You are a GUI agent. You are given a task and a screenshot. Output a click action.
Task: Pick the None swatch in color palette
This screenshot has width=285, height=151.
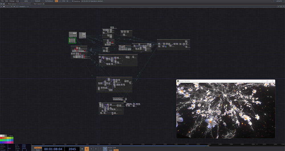(x=11, y=136)
